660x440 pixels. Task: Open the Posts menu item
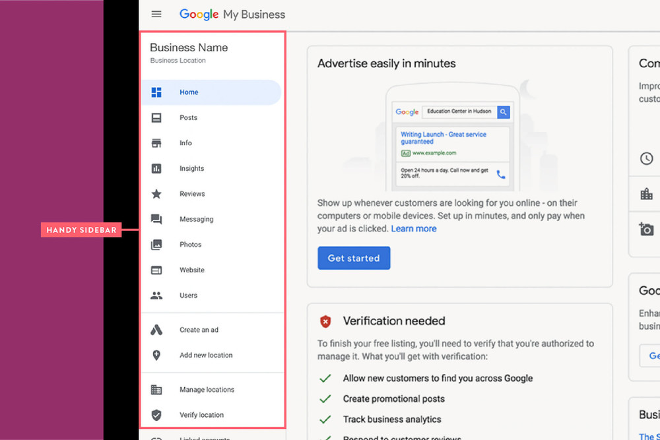point(211,117)
